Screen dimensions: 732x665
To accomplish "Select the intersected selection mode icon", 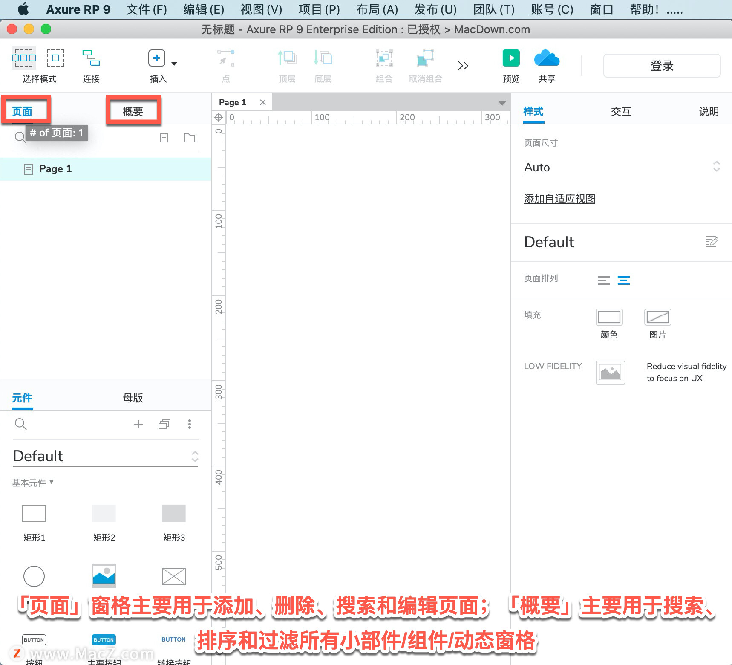I will pos(24,58).
